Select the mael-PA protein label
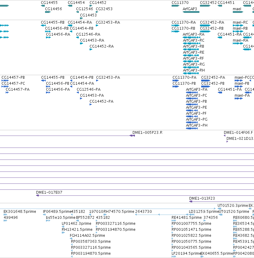Screen dimensions: 254x258 coord(242,95)
